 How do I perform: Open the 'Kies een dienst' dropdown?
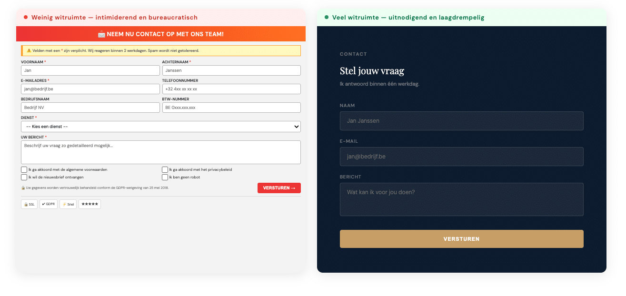tap(161, 127)
